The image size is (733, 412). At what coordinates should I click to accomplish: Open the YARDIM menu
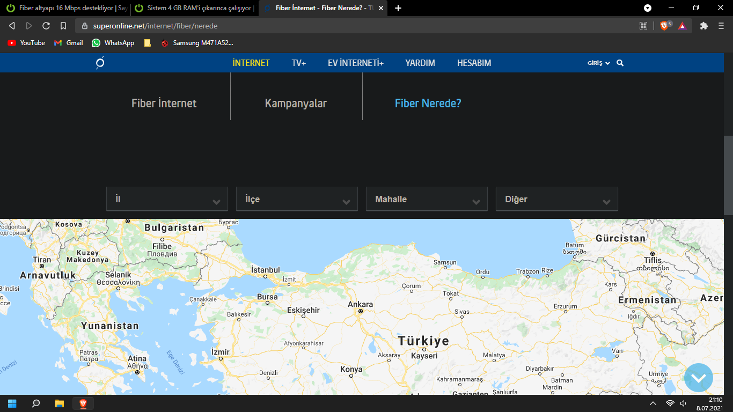coord(420,63)
